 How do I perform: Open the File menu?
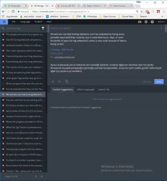(14, 22)
